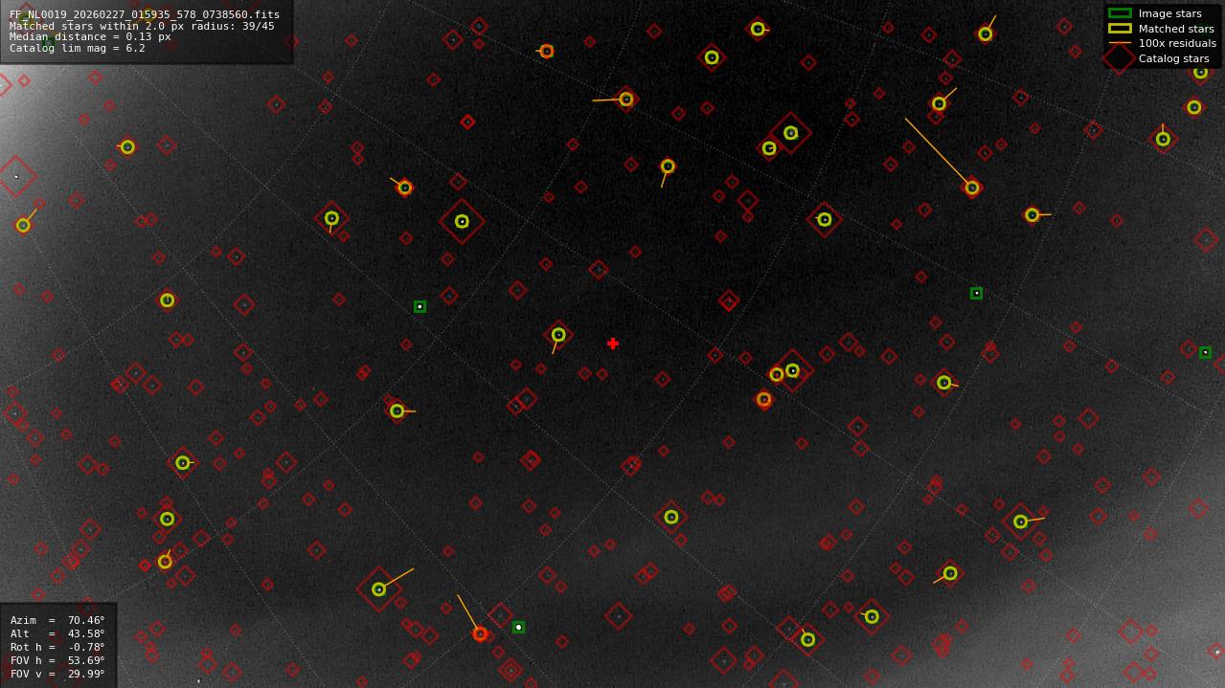Click the 'Matched stars' legend label
This screenshot has height=688, width=1225.
(1176, 29)
